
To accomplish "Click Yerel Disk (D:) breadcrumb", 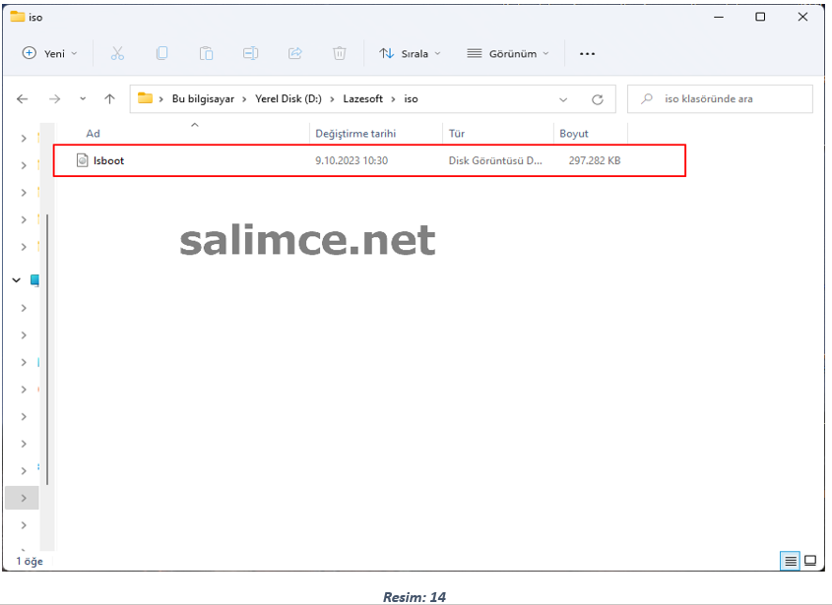I will (290, 99).
